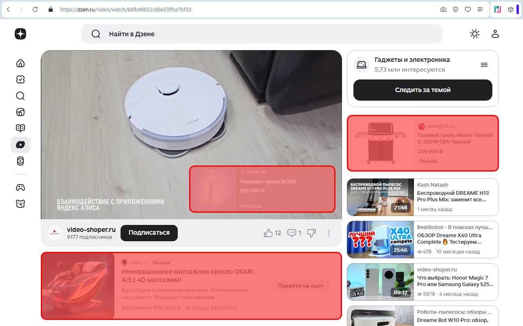Image resolution: width=523 pixels, height=326 pixels.
Task: Open the "Гаджеты и электроника" topic title
Action: (x=412, y=60)
